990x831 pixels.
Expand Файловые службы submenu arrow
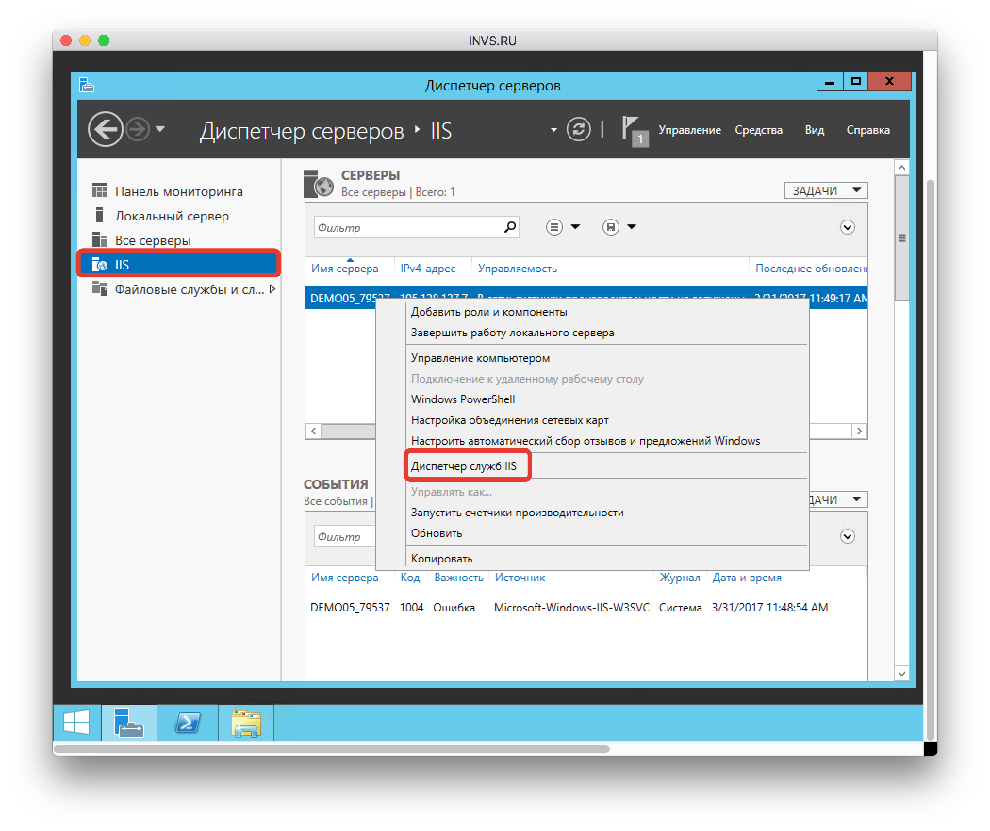click(272, 289)
